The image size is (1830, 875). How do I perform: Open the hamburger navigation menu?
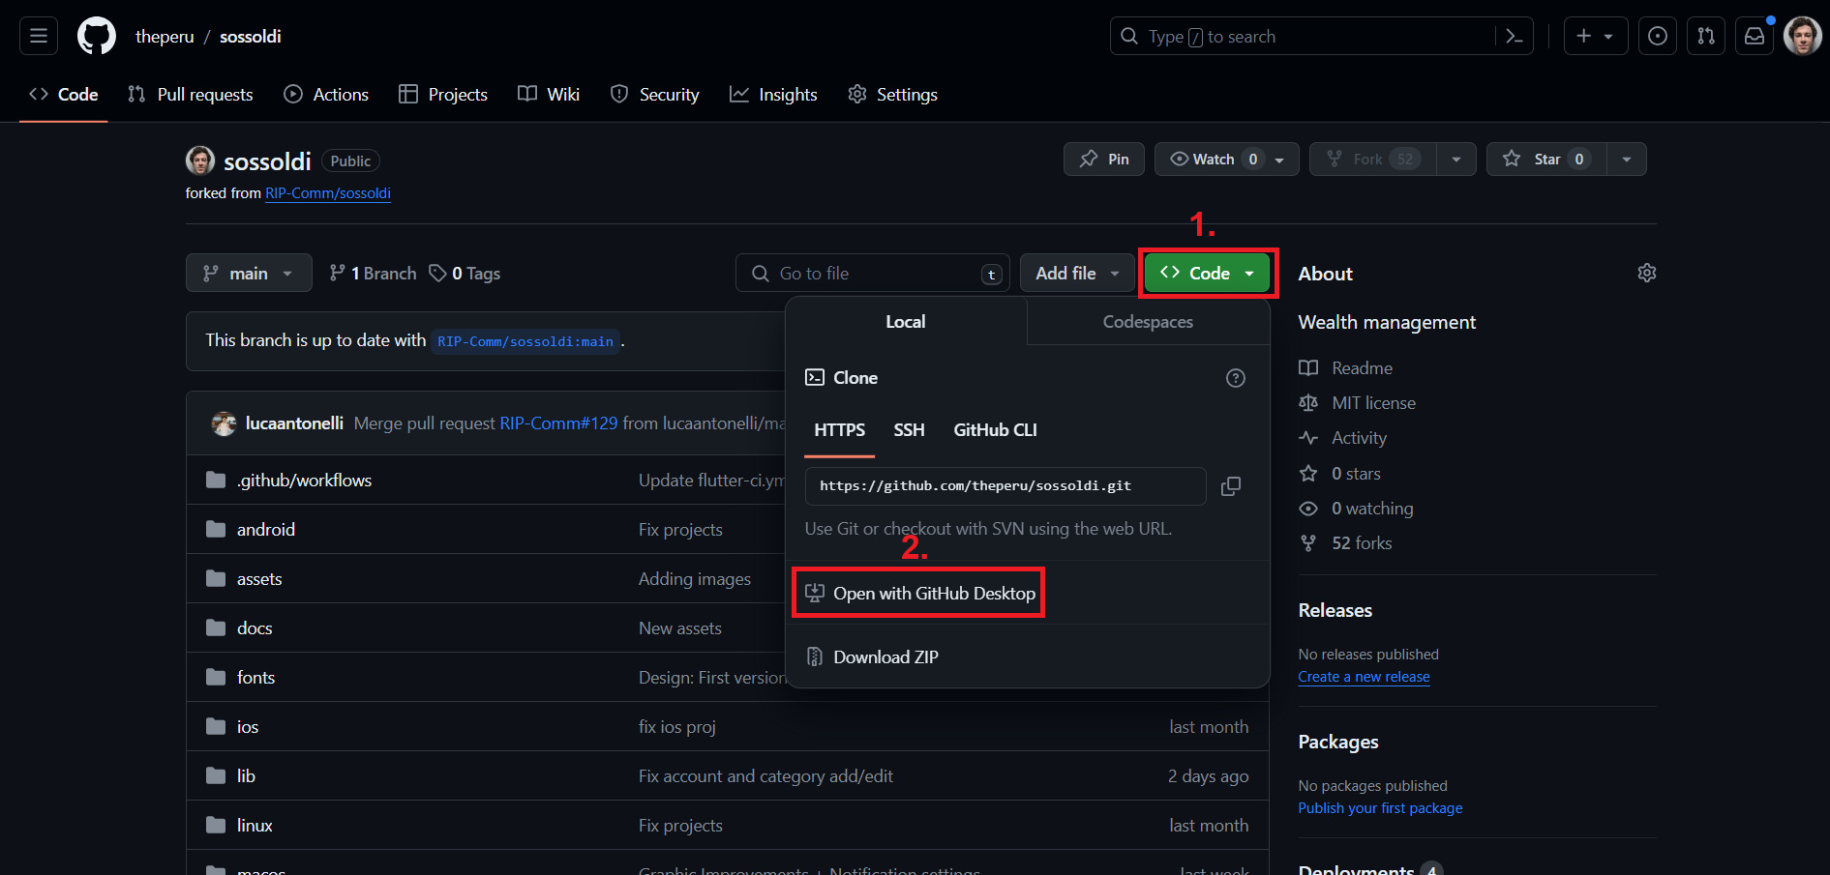point(39,37)
